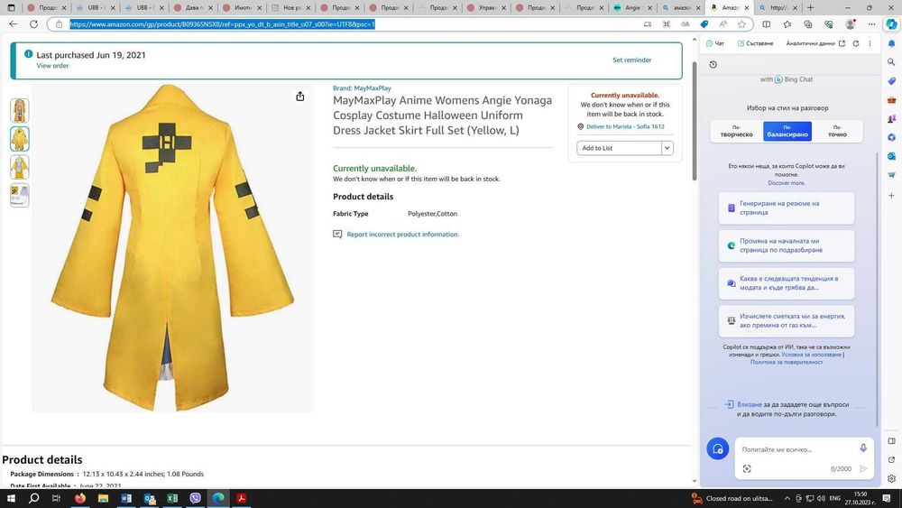This screenshot has height=508, width=902.
Task: Open the Edge profile avatar
Action: 851,24
